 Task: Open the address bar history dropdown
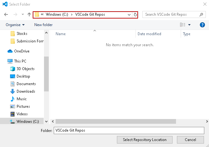[x=129, y=15]
